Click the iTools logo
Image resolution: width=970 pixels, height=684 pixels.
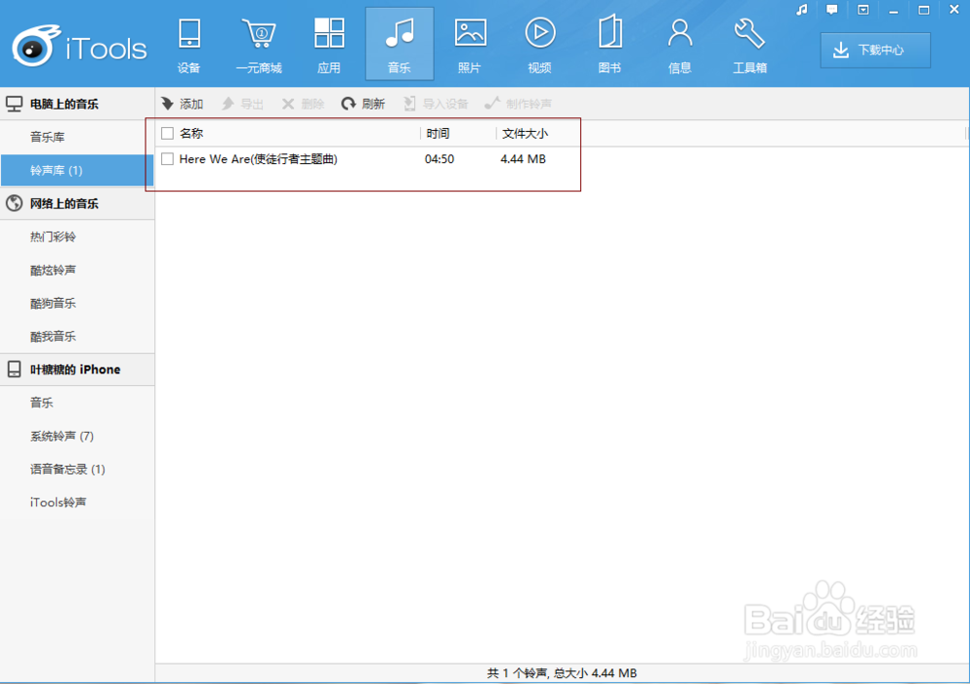80,46
